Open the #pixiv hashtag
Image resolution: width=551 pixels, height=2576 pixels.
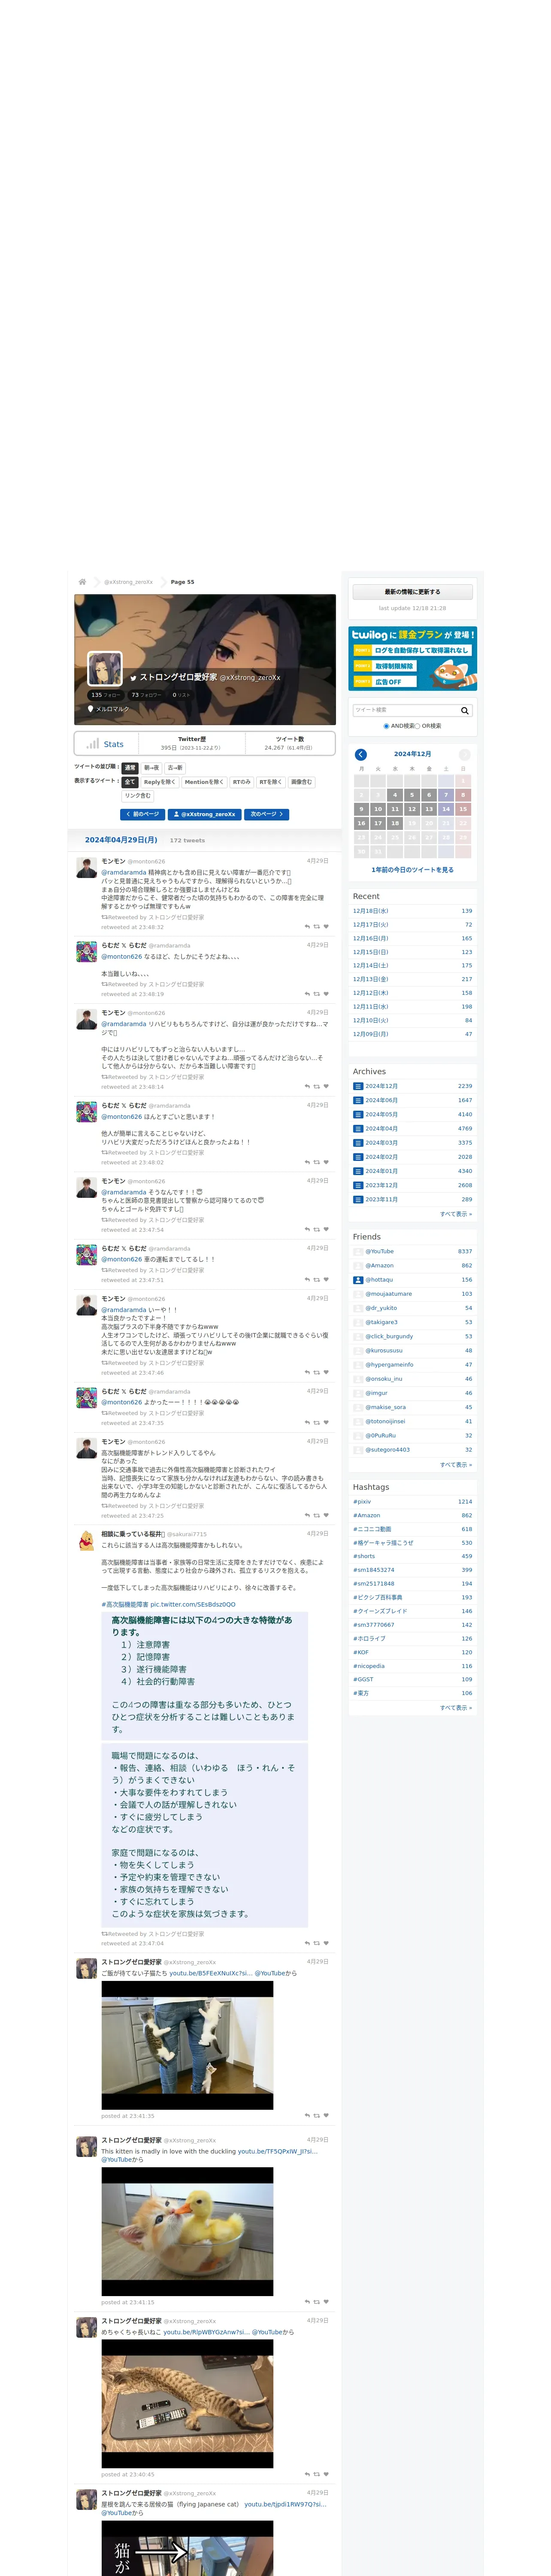click(x=362, y=1501)
